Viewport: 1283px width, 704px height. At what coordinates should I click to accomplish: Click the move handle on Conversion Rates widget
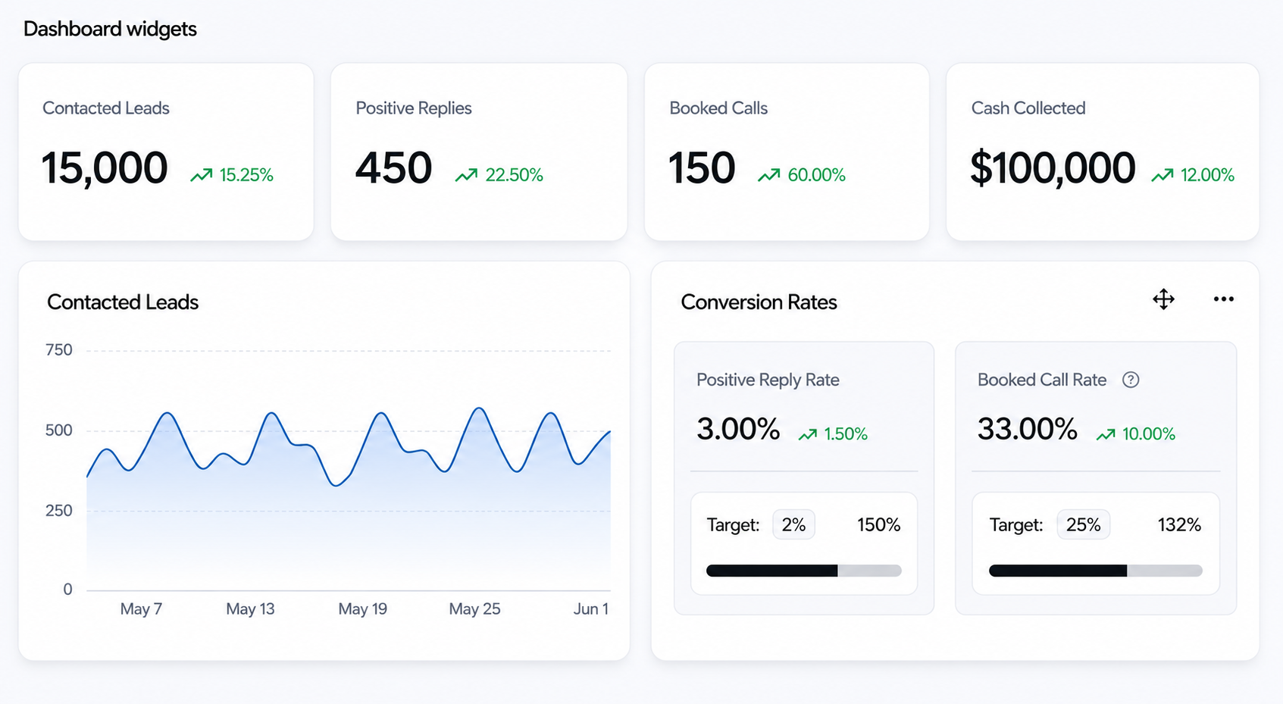tap(1163, 299)
